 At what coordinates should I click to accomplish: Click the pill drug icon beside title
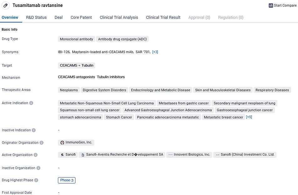tap(6, 5)
